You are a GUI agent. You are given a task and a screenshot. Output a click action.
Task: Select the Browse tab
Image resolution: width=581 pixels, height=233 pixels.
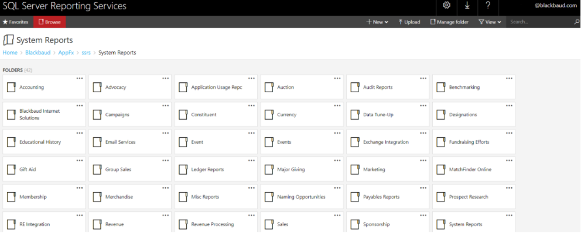[50, 22]
